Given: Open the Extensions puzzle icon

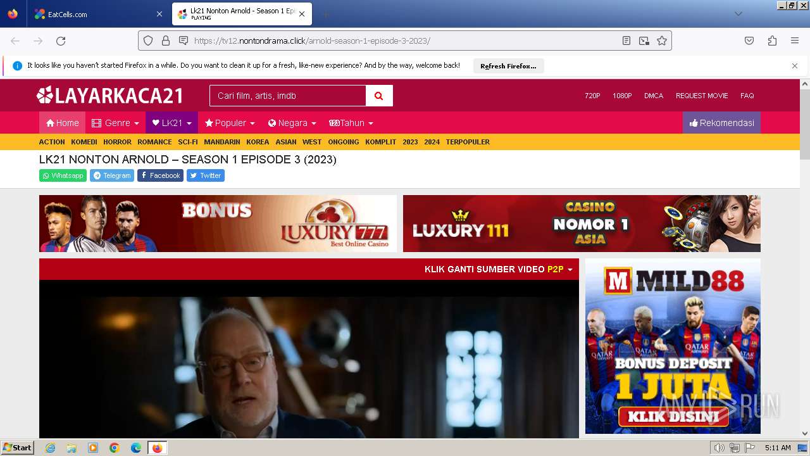Looking at the screenshot, I should tap(772, 41).
